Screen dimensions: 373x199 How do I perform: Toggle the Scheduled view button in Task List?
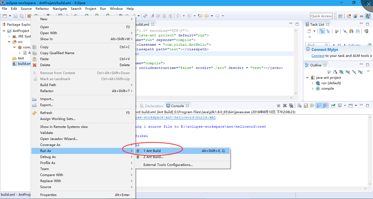pos(328,31)
